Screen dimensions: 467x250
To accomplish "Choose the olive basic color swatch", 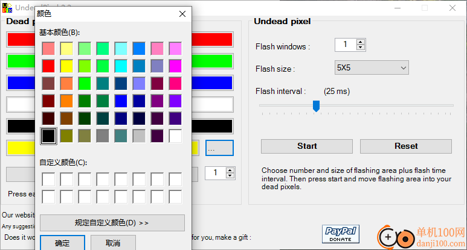I will pos(66,136).
